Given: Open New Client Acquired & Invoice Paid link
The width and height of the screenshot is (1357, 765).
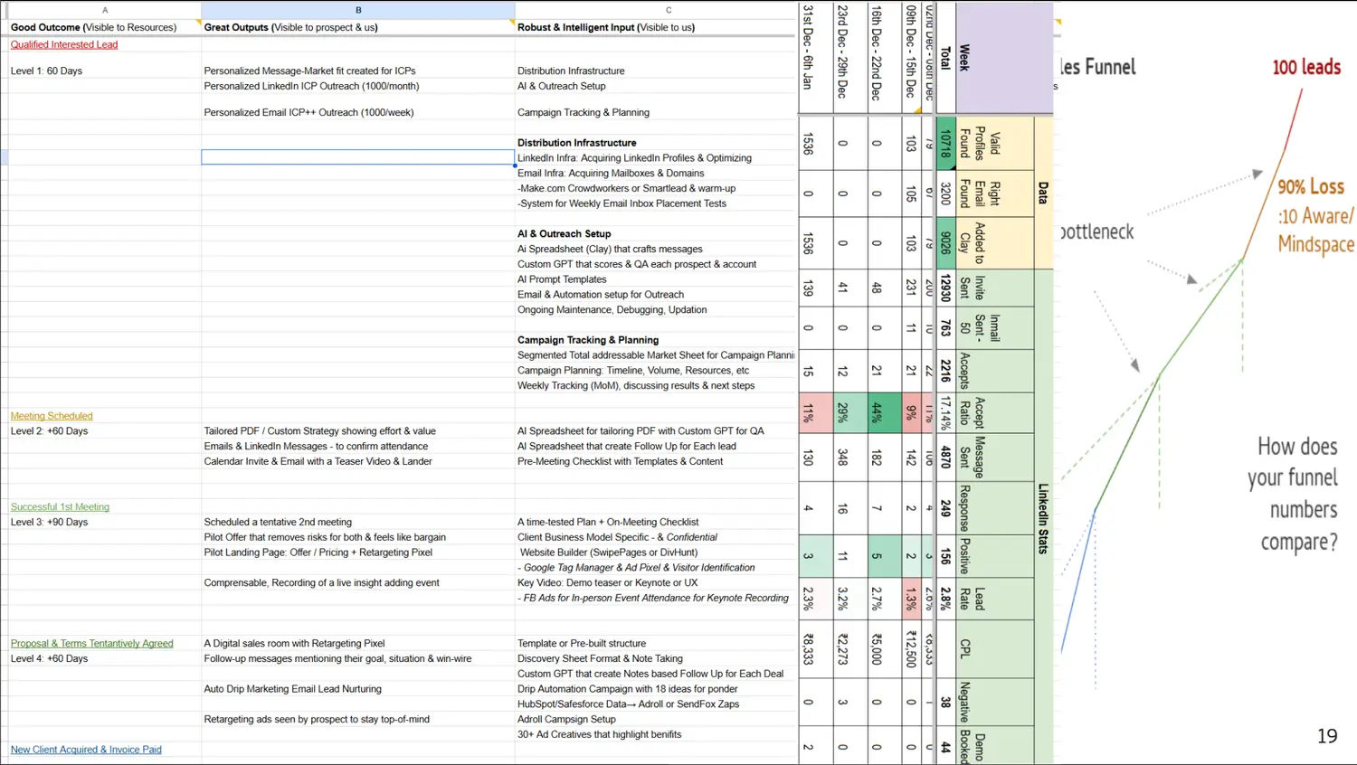Looking at the screenshot, I should 86,750.
